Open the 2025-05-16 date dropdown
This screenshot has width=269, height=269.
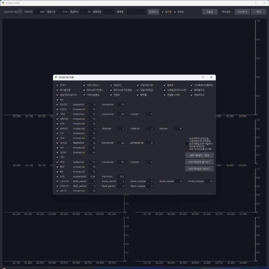click(12, 12)
